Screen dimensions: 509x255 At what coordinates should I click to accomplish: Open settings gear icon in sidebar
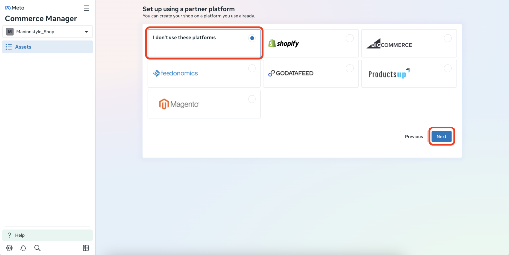pyautogui.click(x=9, y=248)
